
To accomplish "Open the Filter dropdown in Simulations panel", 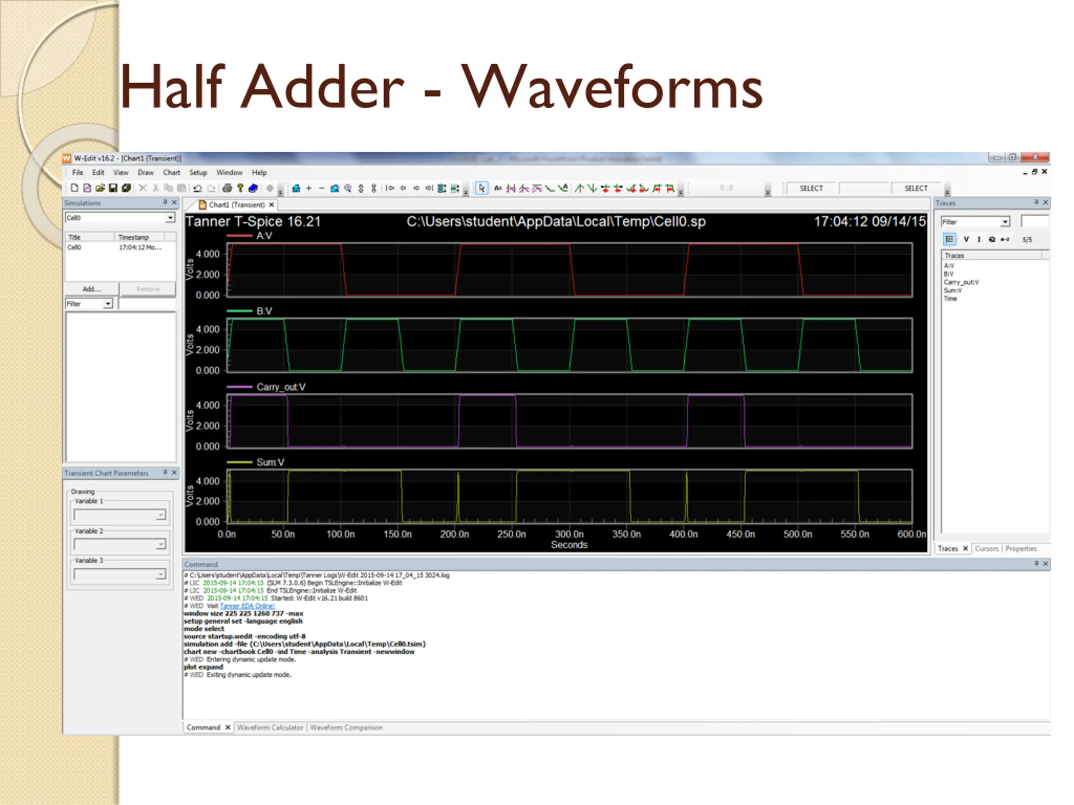I will (x=108, y=304).
